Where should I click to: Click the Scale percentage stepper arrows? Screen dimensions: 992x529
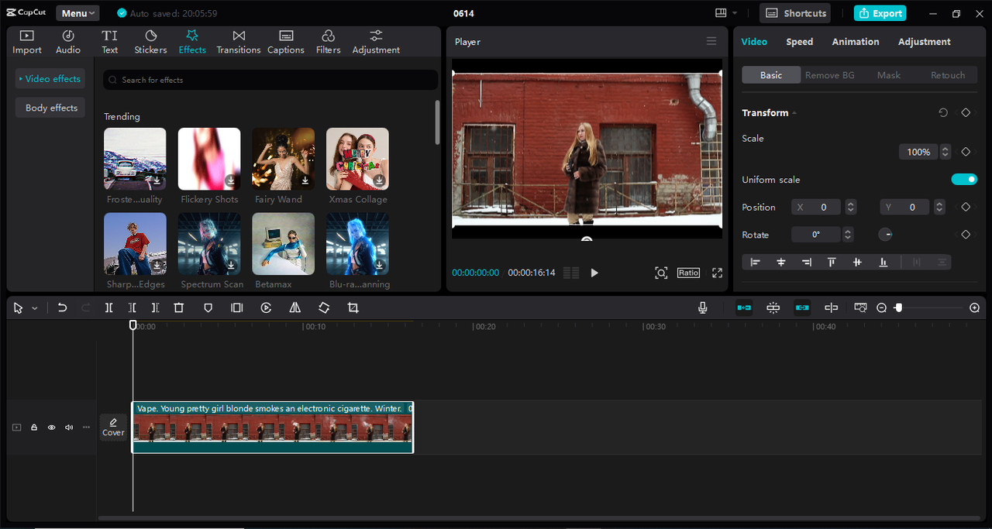click(945, 152)
